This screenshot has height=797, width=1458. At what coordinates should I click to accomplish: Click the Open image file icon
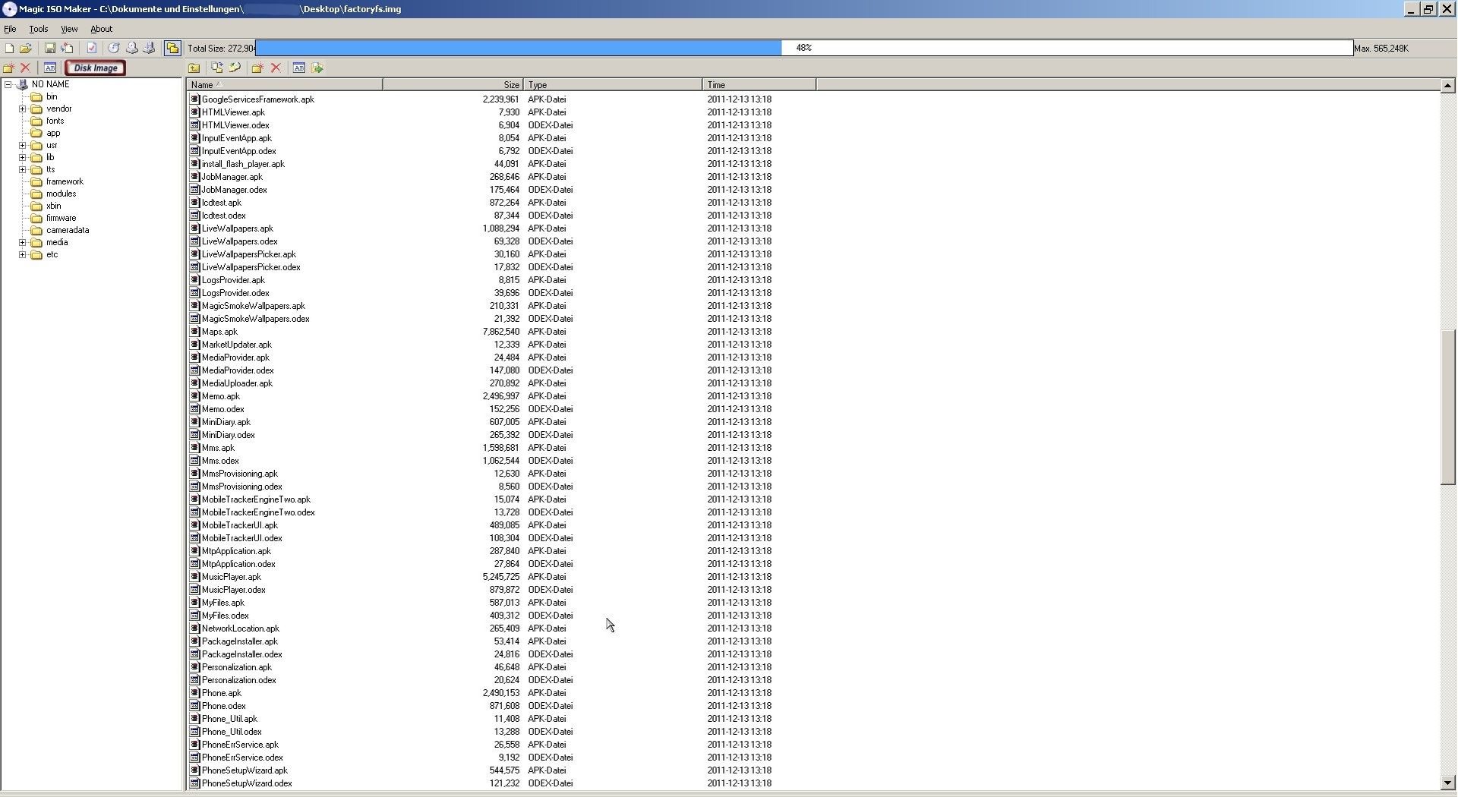27,48
